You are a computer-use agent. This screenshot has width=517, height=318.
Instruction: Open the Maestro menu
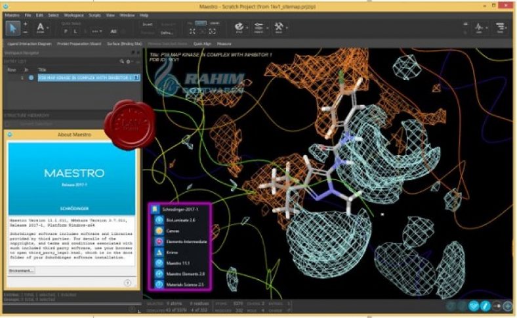pos(12,15)
